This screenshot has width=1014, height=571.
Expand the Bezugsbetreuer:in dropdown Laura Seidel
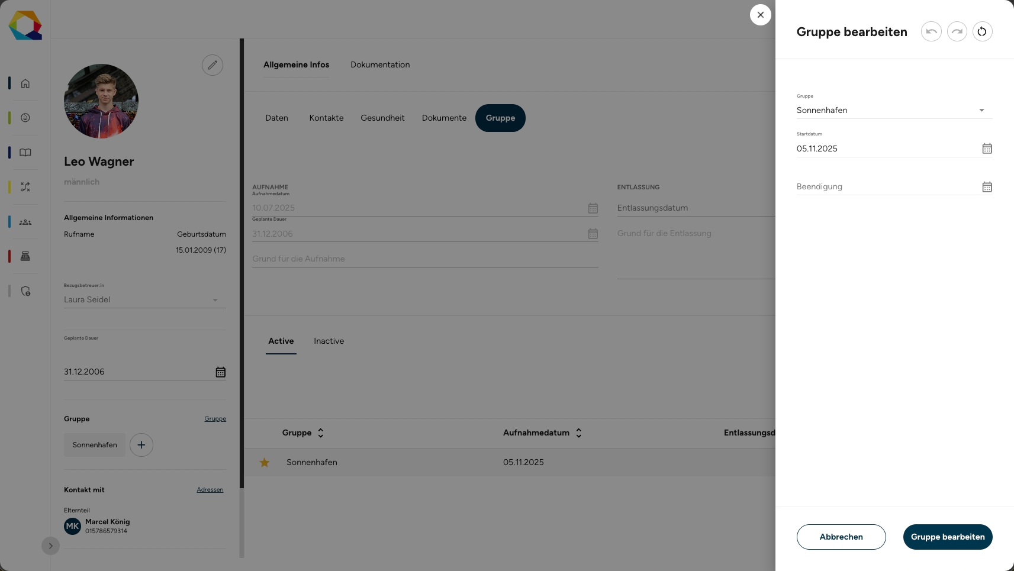coord(144,300)
